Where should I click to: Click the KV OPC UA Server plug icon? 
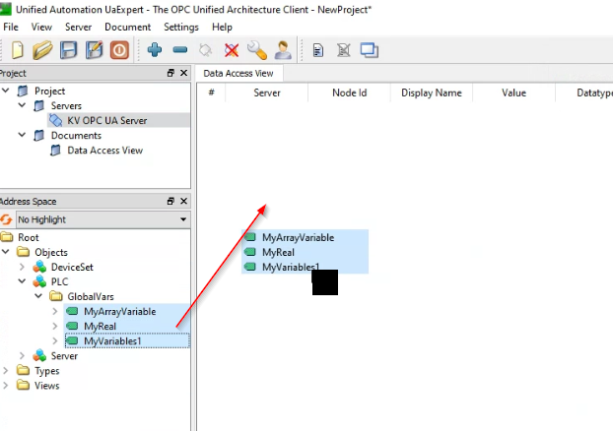[x=56, y=120]
